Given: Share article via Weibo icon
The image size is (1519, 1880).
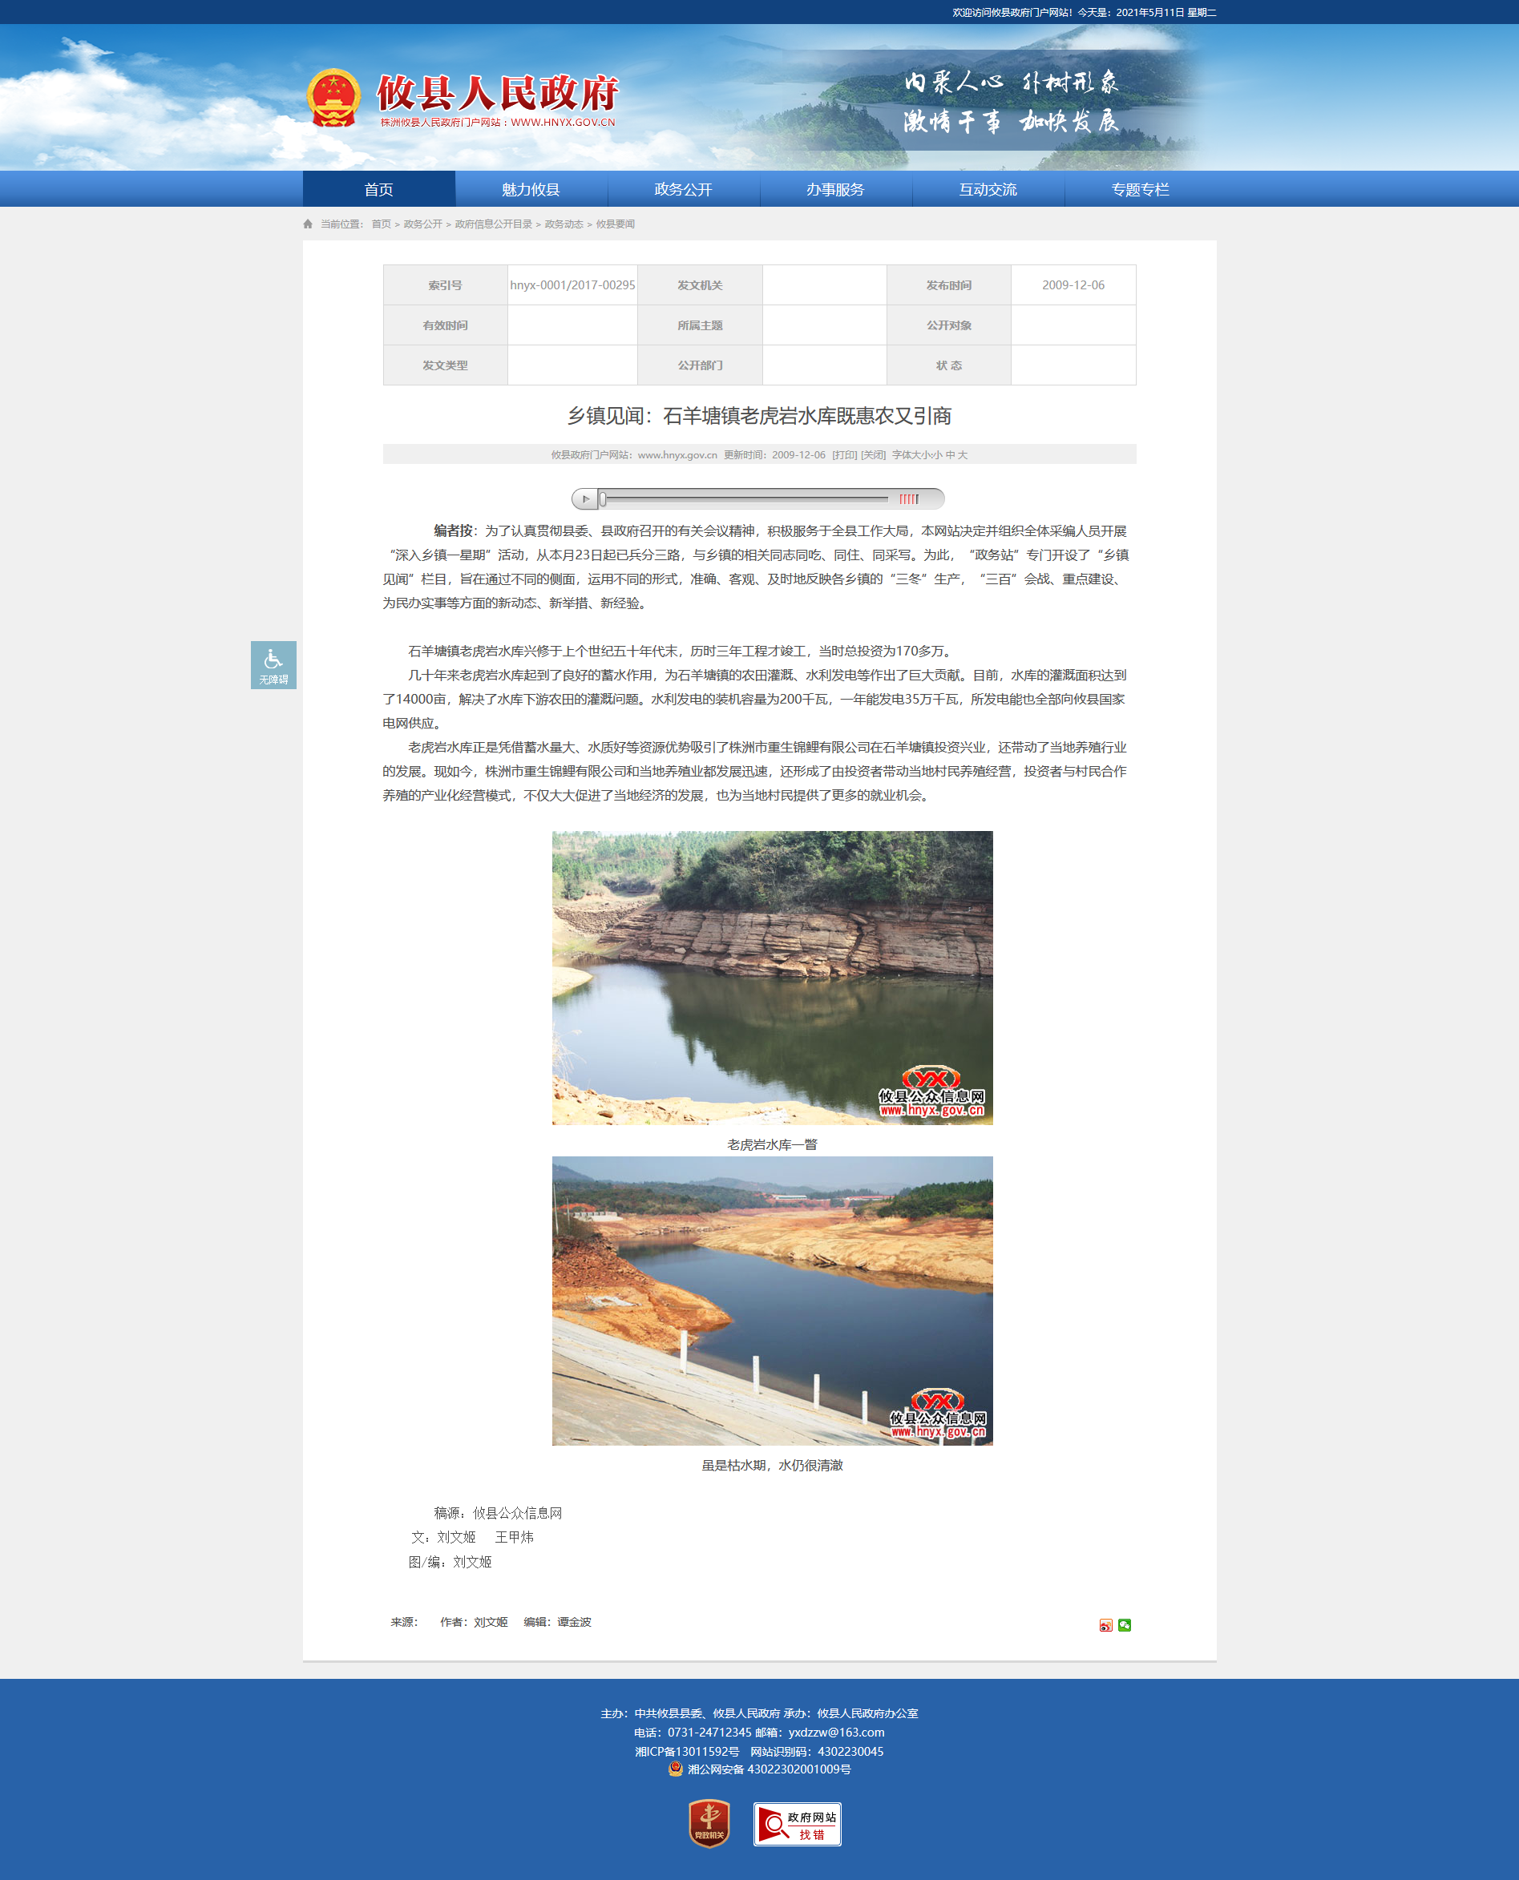Looking at the screenshot, I should tap(1106, 1624).
